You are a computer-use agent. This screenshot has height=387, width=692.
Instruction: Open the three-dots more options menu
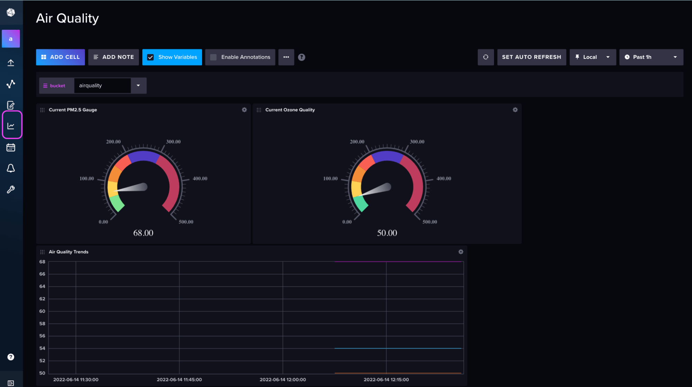pos(286,57)
